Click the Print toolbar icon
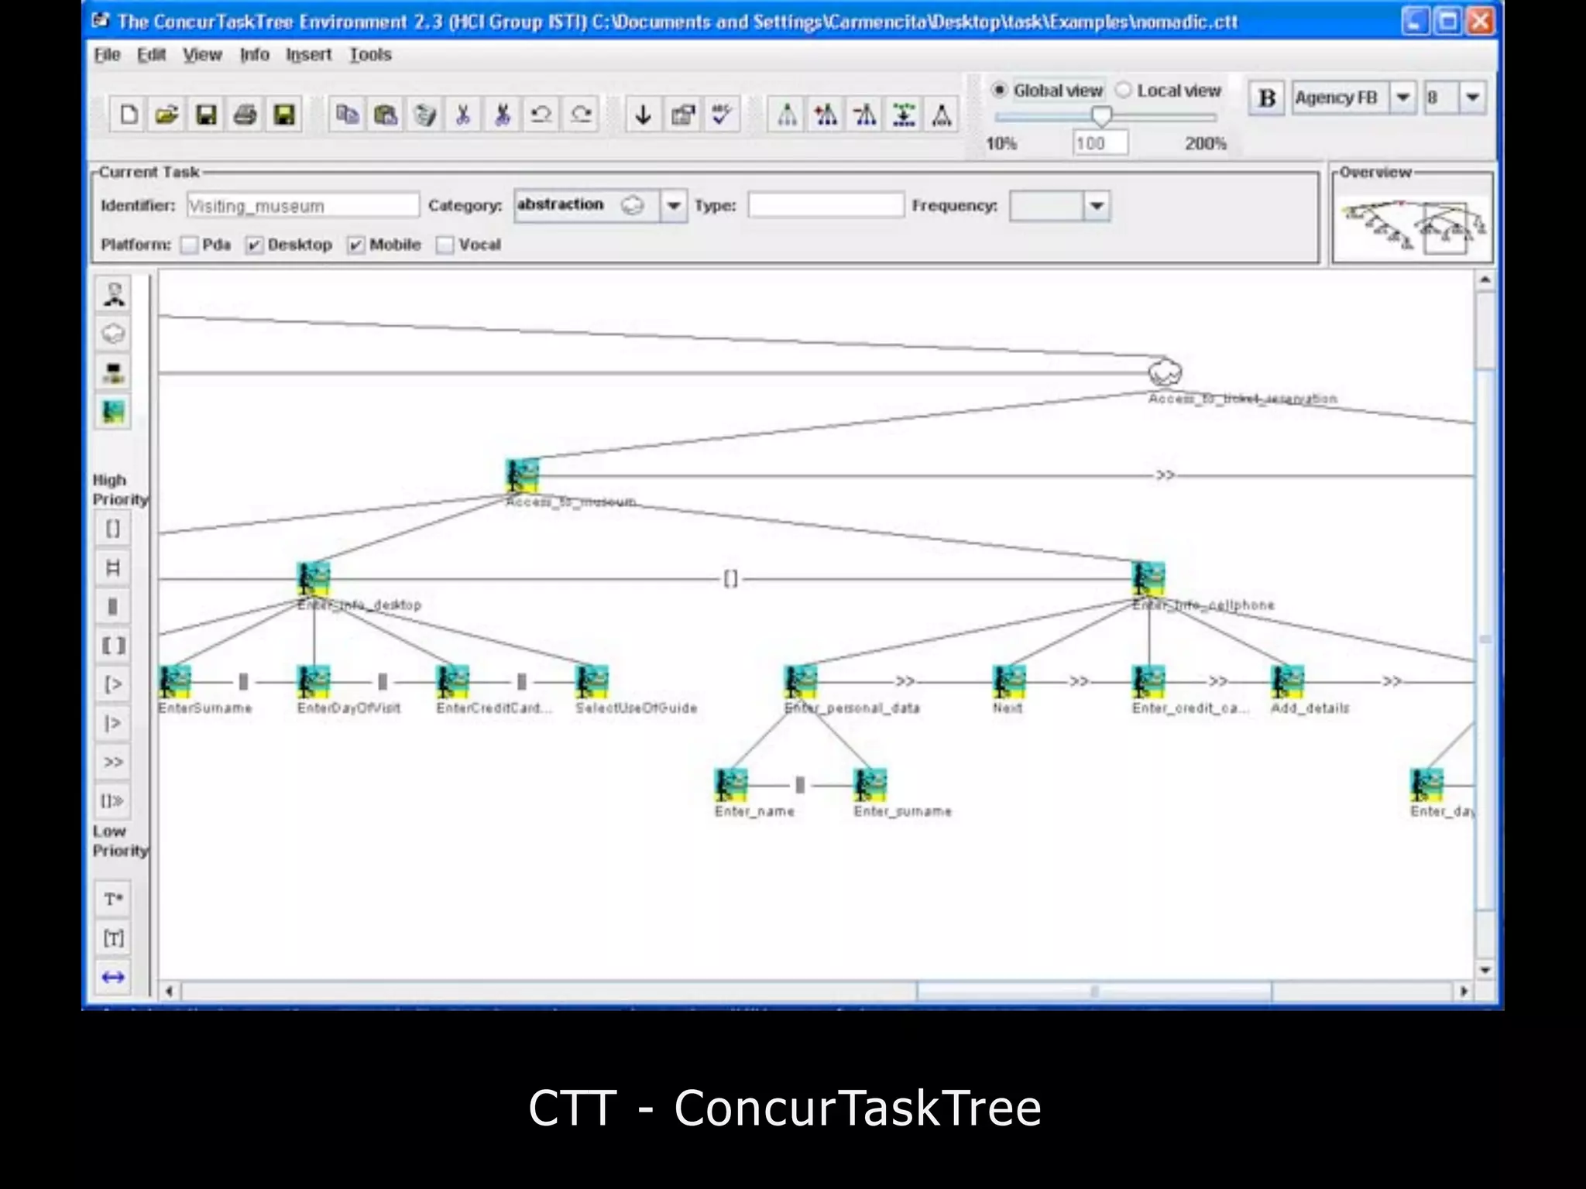The height and width of the screenshot is (1189, 1586). 245,115
